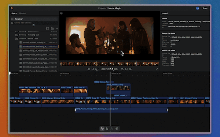220x137 pixels.
Task: Click right trim handle of 90573 audio clip
Action: (x=167, y=110)
